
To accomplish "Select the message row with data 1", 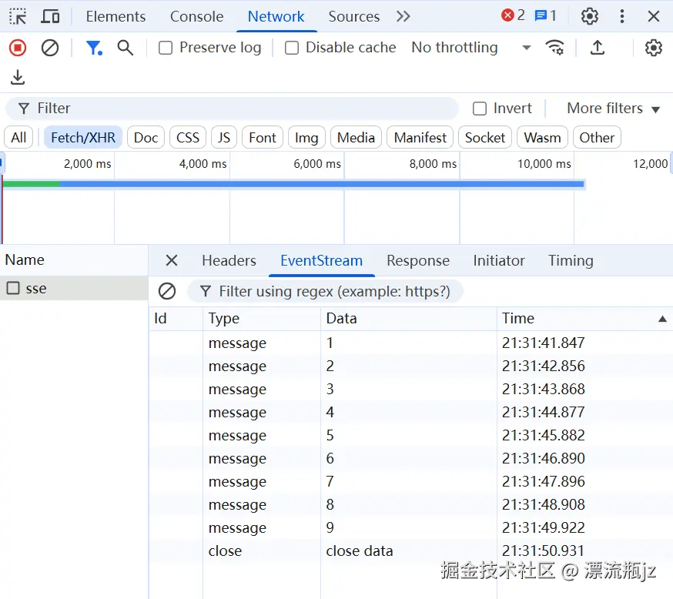I will 410,343.
